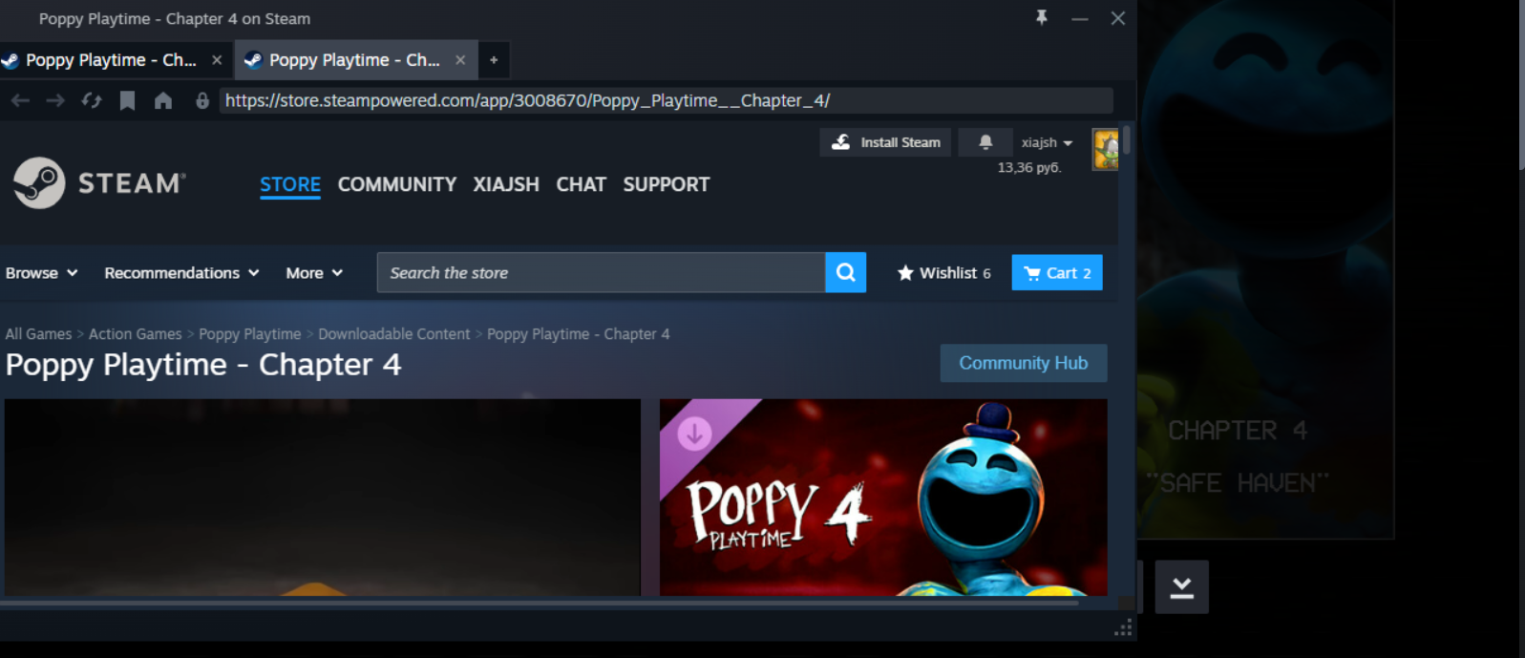Open the Poppy Playtime 4 header image
Screen dimensions: 1525x658
click(x=883, y=498)
